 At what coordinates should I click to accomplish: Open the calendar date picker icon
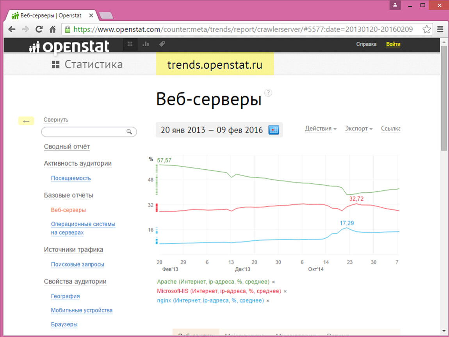[274, 130]
